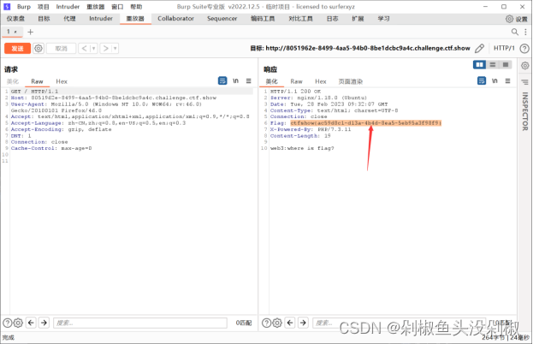
Task: Select request Hex view tab
Action: pos(62,81)
